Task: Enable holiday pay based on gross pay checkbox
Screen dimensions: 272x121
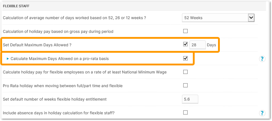Action: pyautogui.click(x=185, y=31)
